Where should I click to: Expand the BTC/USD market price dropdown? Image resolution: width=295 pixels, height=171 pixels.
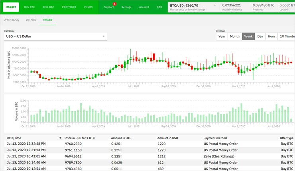click(x=214, y=6)
